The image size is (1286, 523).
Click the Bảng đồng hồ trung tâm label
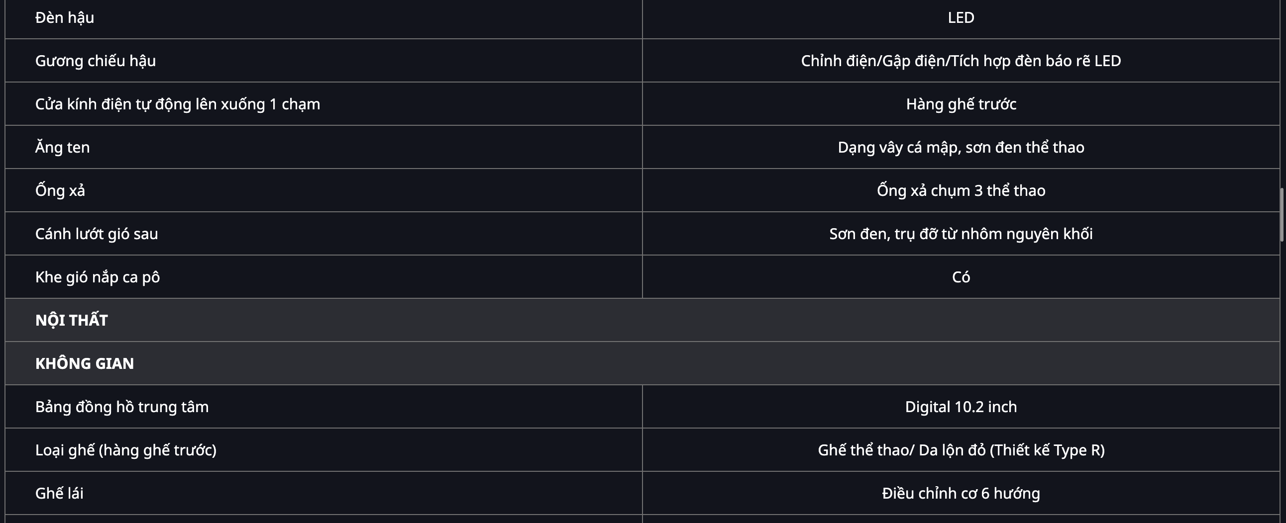tap(122, 407)
